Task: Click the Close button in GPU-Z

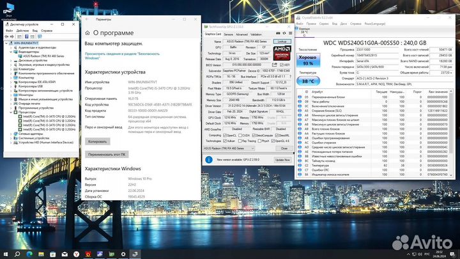Action: tap(284, 148)
